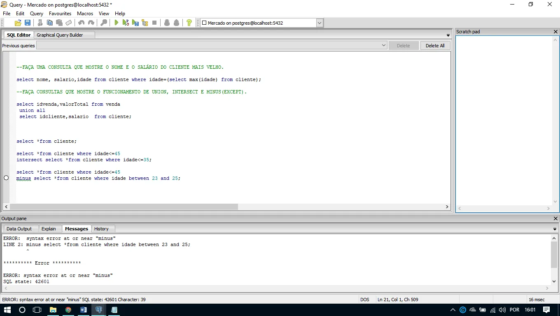Click the Find magnifier icon

click(104, 23)
